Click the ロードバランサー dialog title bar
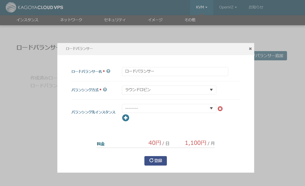Viewport: 305px width, 186px height. point(150,49)
